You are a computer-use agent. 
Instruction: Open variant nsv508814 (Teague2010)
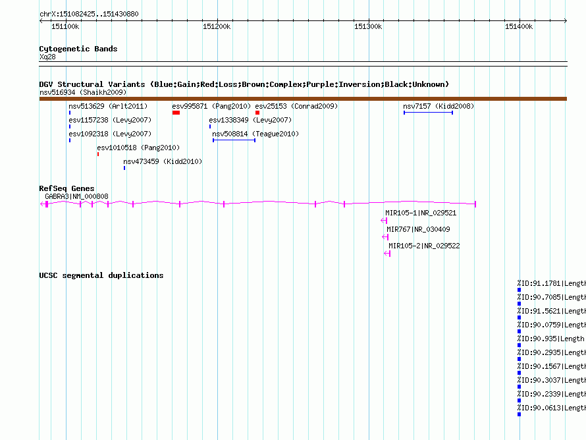click(x=255, y=134)
